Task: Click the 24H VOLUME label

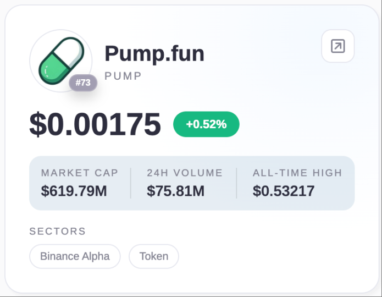Action: coord(185,173)
